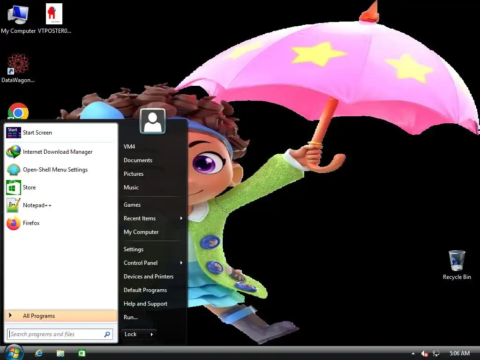Screen dimensions: 480x360
Task: Click the user account picture
Action: (153, 121)
